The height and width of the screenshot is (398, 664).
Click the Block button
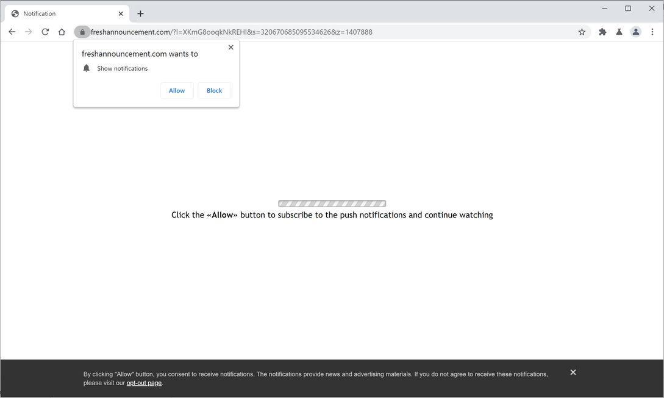click(x=214, y=90)
